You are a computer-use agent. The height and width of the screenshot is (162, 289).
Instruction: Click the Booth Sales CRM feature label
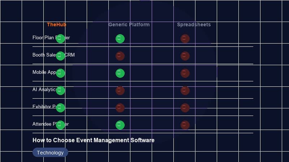click(53, 55)
